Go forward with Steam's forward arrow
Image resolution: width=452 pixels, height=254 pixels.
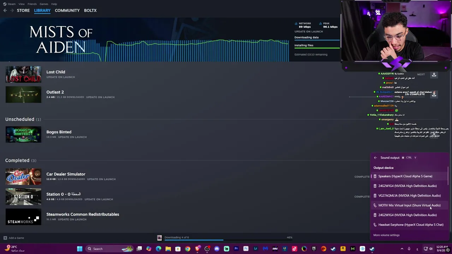click(12, 11)
